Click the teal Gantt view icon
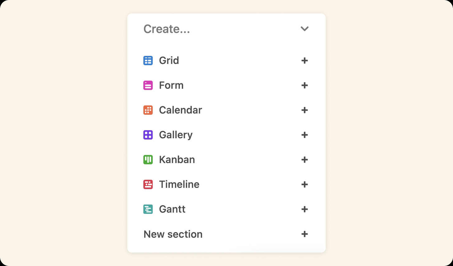Viewport: 453px width, 266px height. (x=148, y=209)
